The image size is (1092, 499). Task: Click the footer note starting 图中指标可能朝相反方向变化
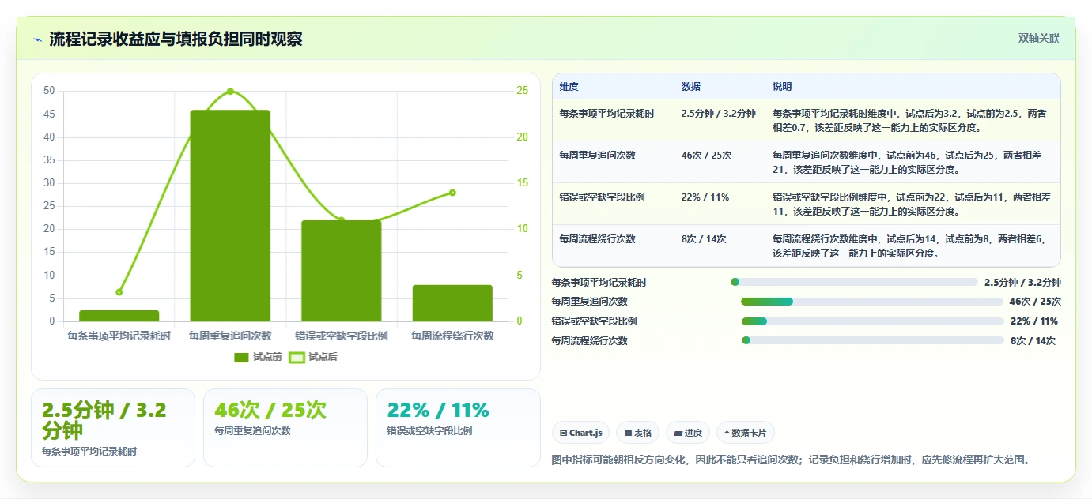point(791,460)
